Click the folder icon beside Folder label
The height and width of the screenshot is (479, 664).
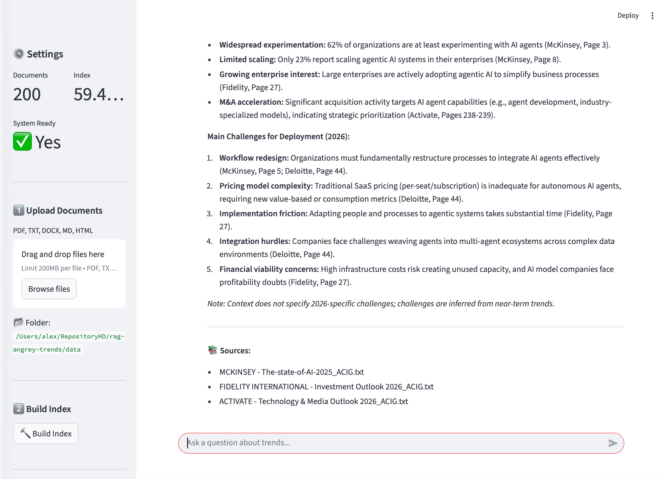tap(19, 322)
